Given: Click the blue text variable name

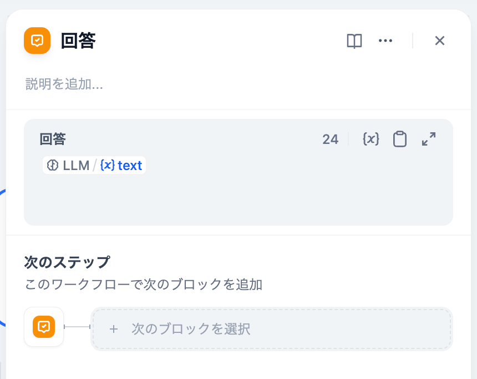Looking at the screenshot, I should point(130,166).
